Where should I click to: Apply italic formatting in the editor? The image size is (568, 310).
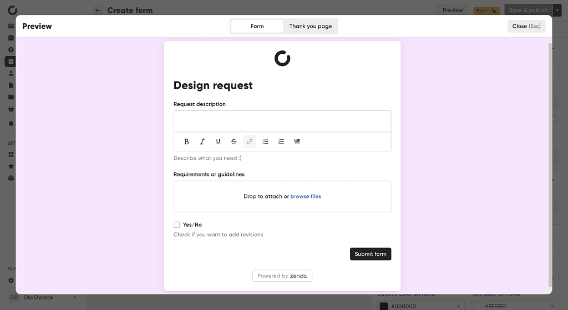[202, 141]
